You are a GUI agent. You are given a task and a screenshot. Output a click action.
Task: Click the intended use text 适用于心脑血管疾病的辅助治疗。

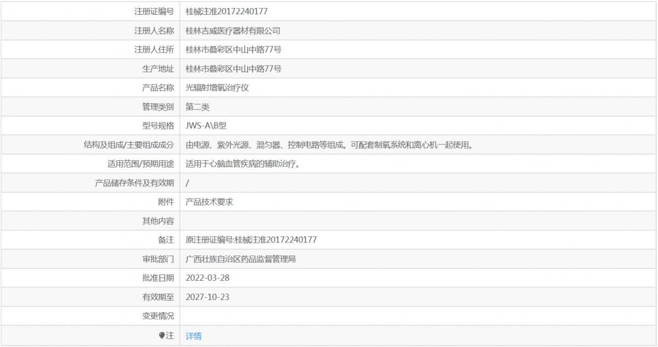[242, 164]
